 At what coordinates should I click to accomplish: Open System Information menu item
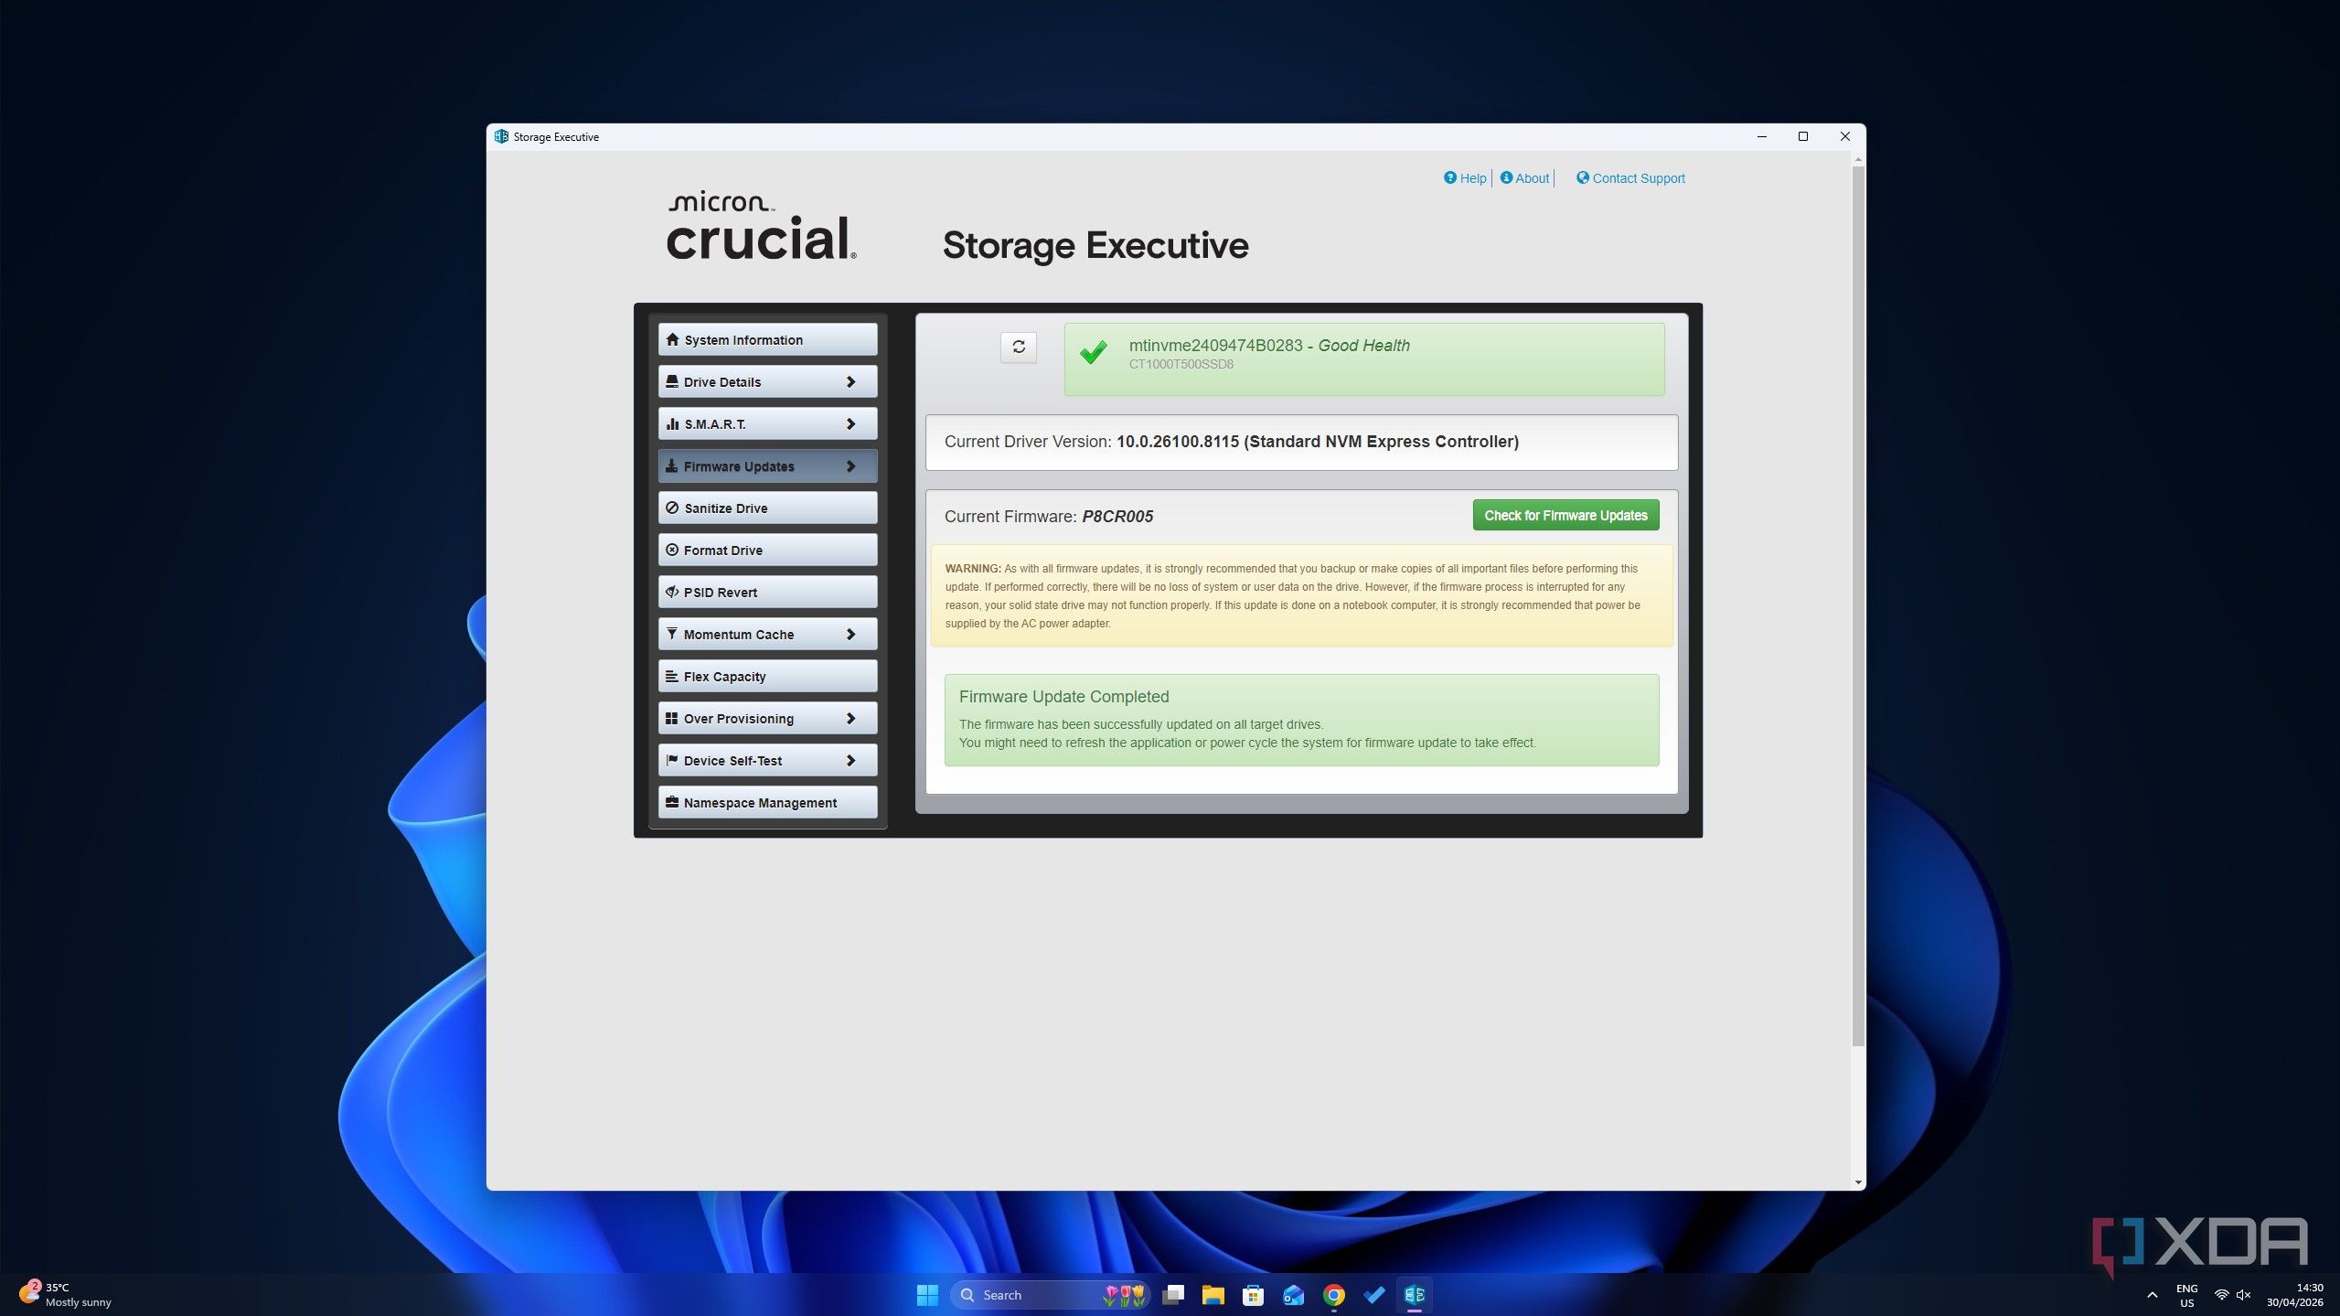[x=767, y=339]
